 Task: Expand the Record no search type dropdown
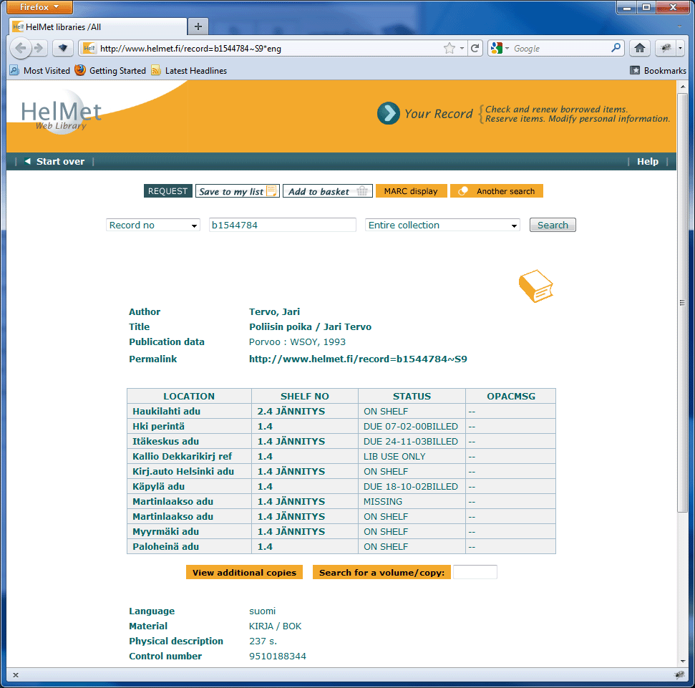[x=153, y=226]
